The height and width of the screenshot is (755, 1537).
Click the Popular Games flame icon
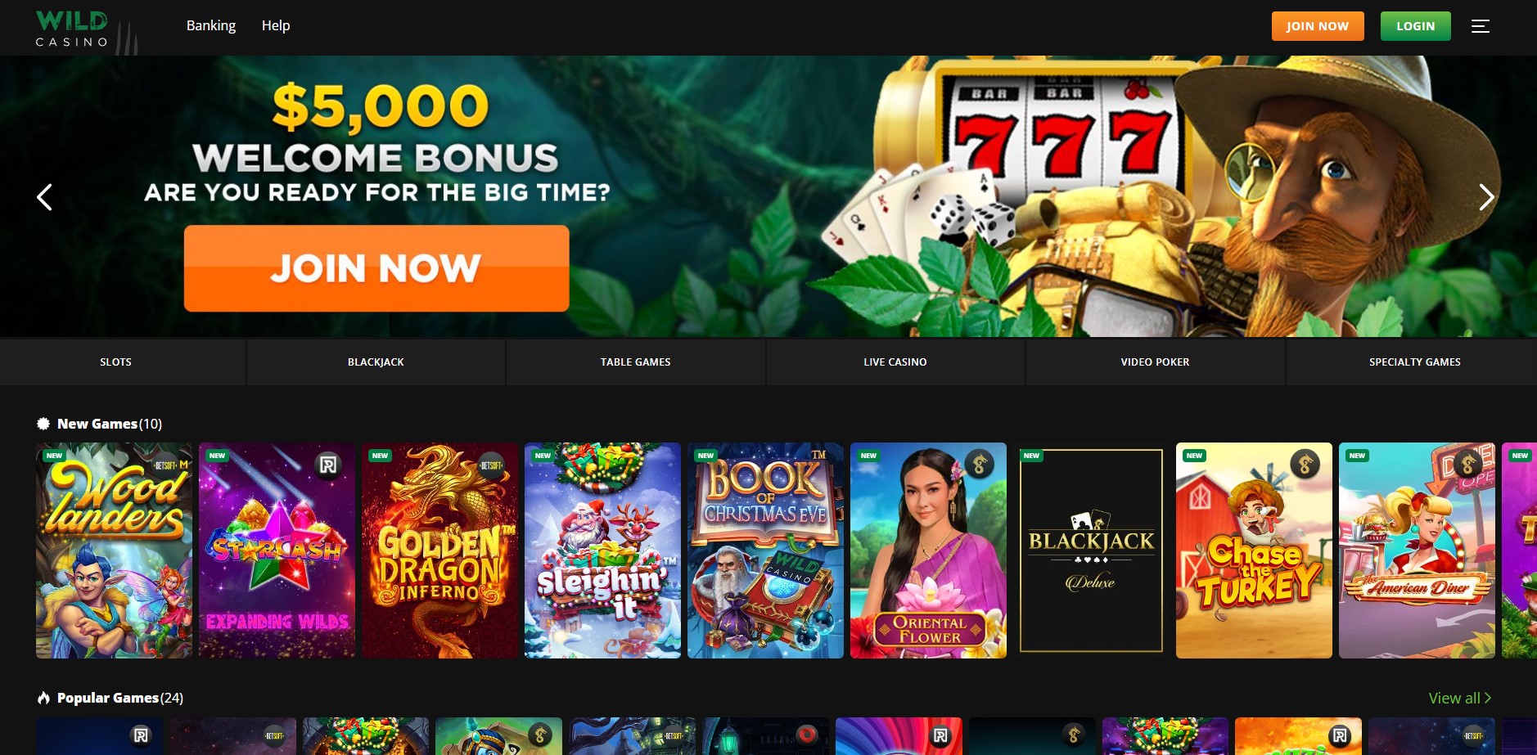coord(43,698)
